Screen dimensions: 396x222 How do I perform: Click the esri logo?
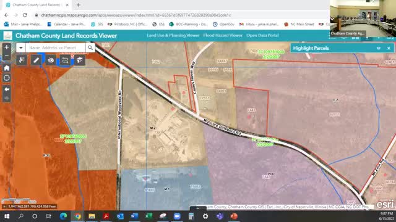(385, 204)
